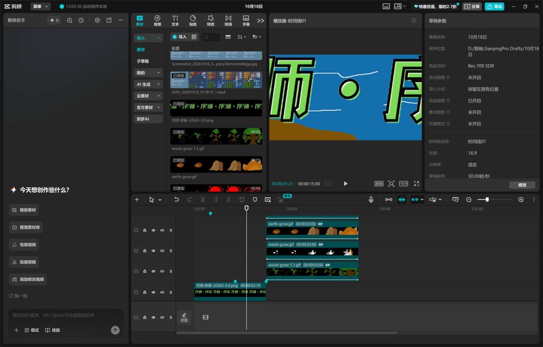Screen dimensions: 543x347
Task: Click the 粗剪素材 suggestion button
Action: coord(24,210)
